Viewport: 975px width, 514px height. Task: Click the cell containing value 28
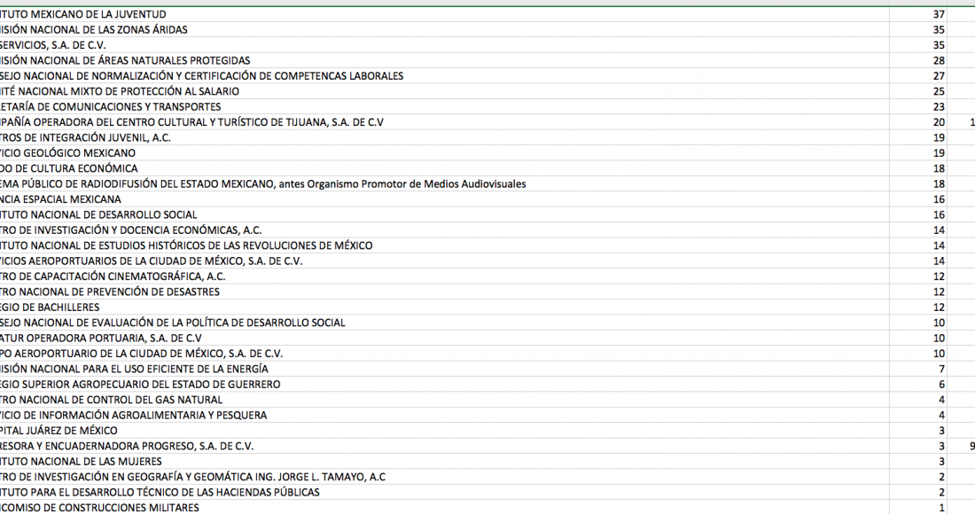939,60
